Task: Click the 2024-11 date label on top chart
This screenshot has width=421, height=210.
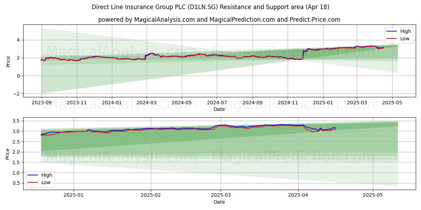Action: point(288,103)
